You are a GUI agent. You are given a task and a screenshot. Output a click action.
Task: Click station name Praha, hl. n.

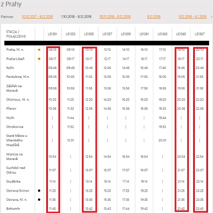pos(15,50)
